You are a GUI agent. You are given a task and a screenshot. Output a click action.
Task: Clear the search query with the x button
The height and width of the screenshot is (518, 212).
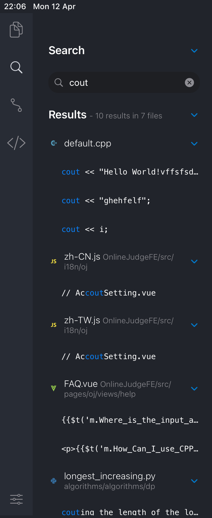pos(189,83)
